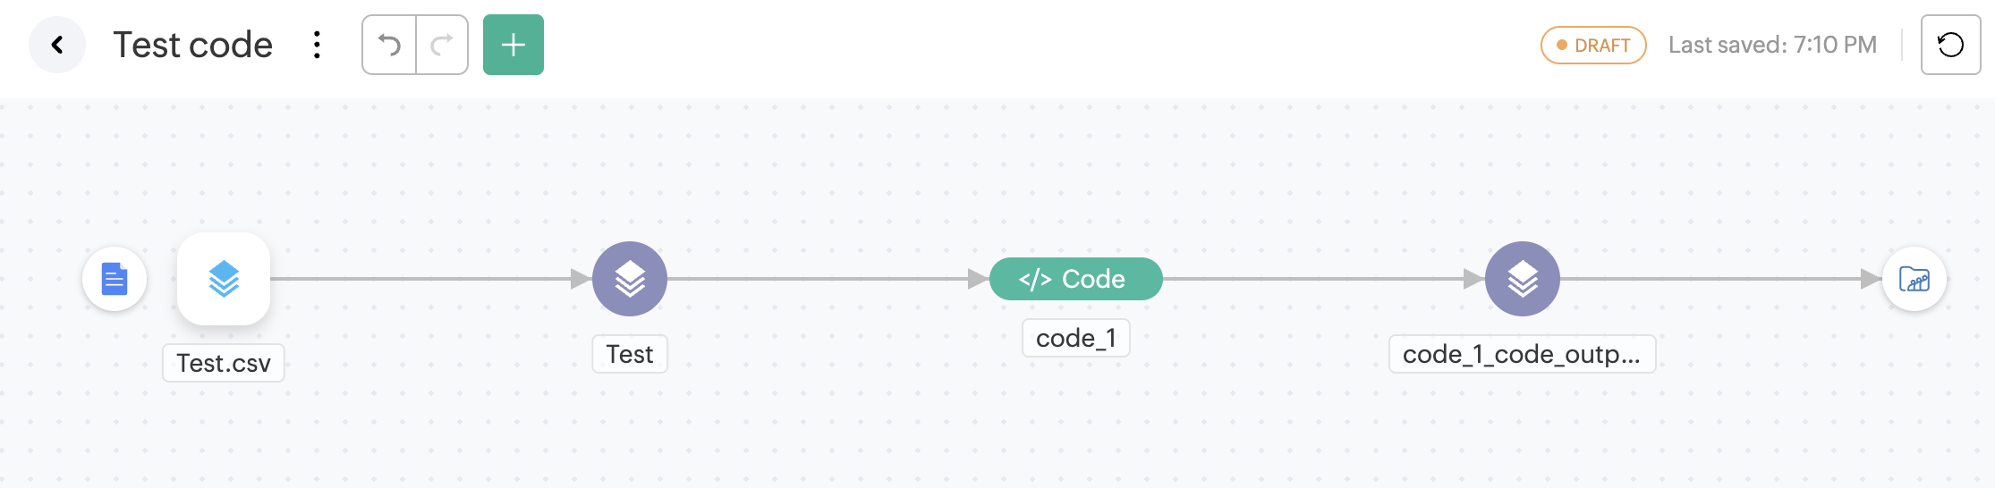Click the green plus add button
This screenshot has height=488, width=1995.
[x=514, y=45]
